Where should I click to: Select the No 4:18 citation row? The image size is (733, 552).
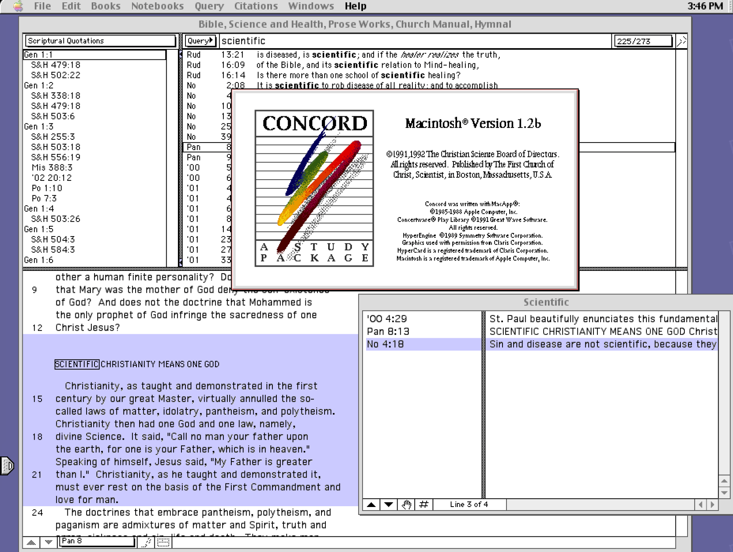coord(384,344)
